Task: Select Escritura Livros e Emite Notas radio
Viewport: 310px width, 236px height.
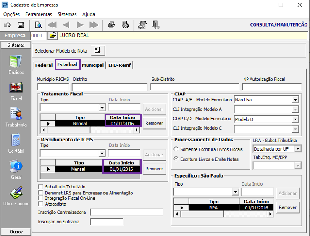Action: (x=176, y=159)
